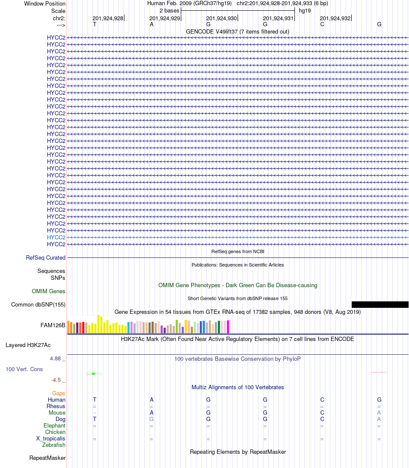409x468 pixels.
Task: Click the 4.88 PhyloP upper limit value
Action: (x=55, y=359)
